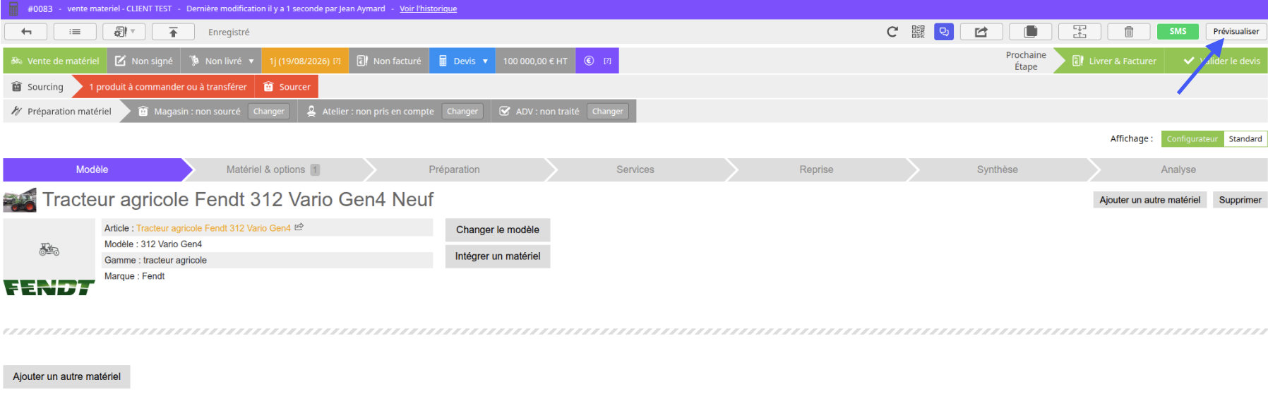The image size is (1268, 404).
Task: Click Livrer & Facturer next step
Action: tap(1115, 61)
